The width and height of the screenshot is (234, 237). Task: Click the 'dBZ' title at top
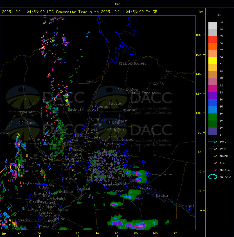tap(117, 4)
